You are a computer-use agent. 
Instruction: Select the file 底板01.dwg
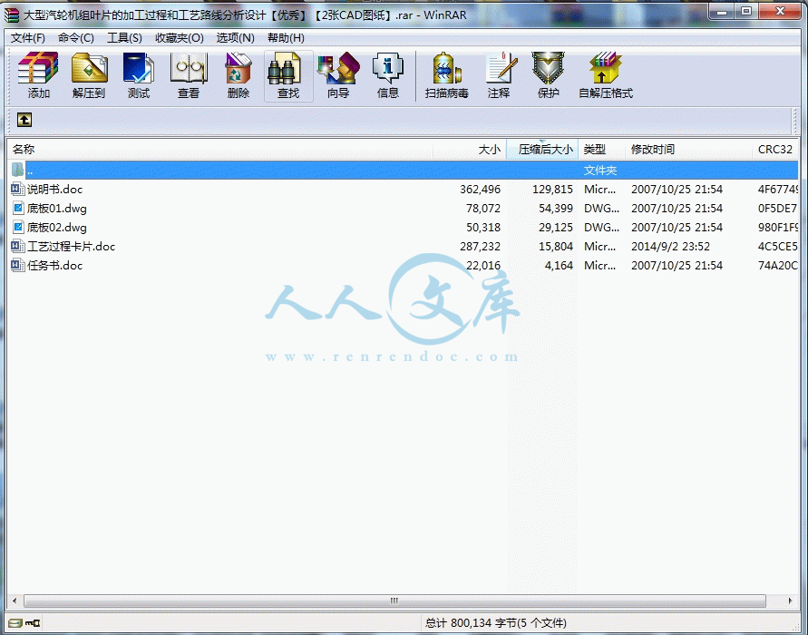(x=57, y=209)
